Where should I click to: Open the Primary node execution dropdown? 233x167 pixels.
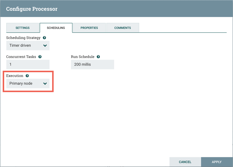28,83
